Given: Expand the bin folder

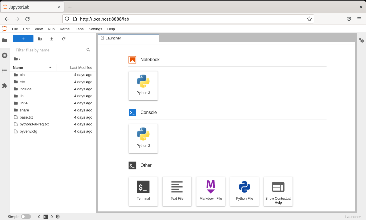Looking at the screenshot, I should pyautogui.click(x=22, y=75).
